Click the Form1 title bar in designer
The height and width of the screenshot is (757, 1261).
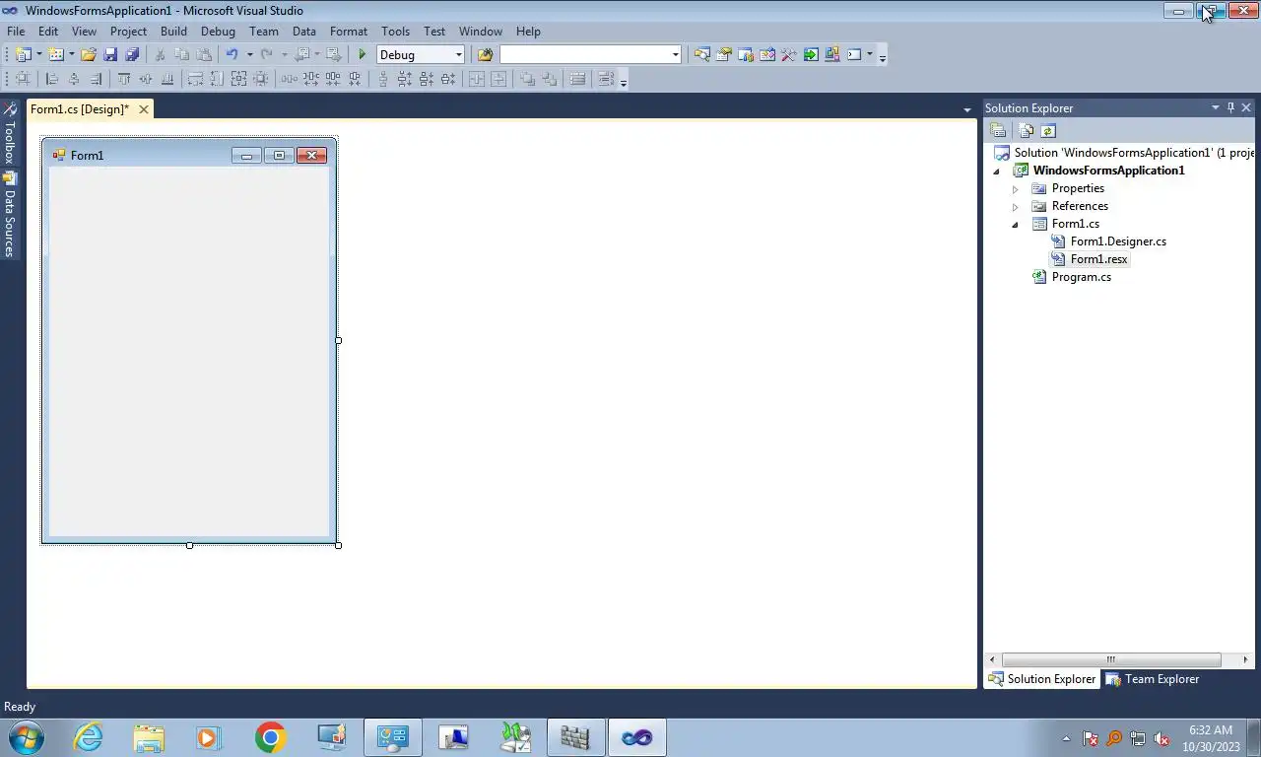(189, 155)
